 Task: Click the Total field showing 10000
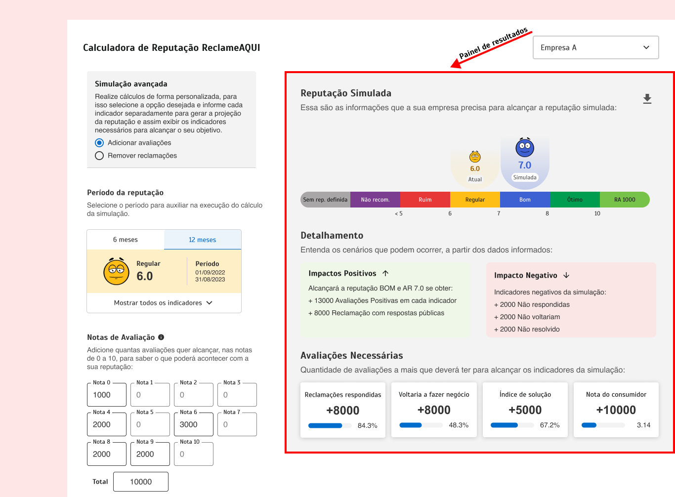point(141,482)
